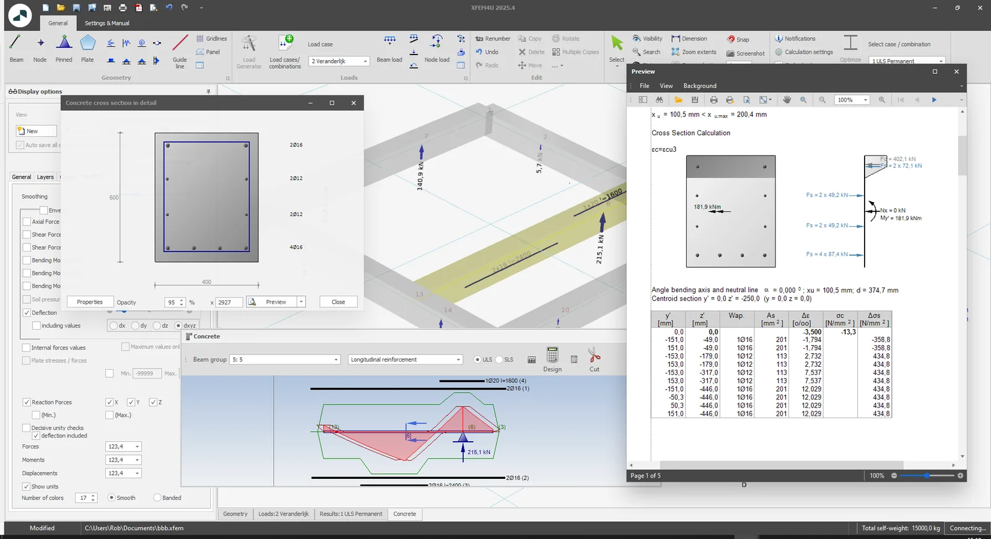Adjust the Preview zoom slider
Viewport: 991px width, 539px height.
(927, 475)
